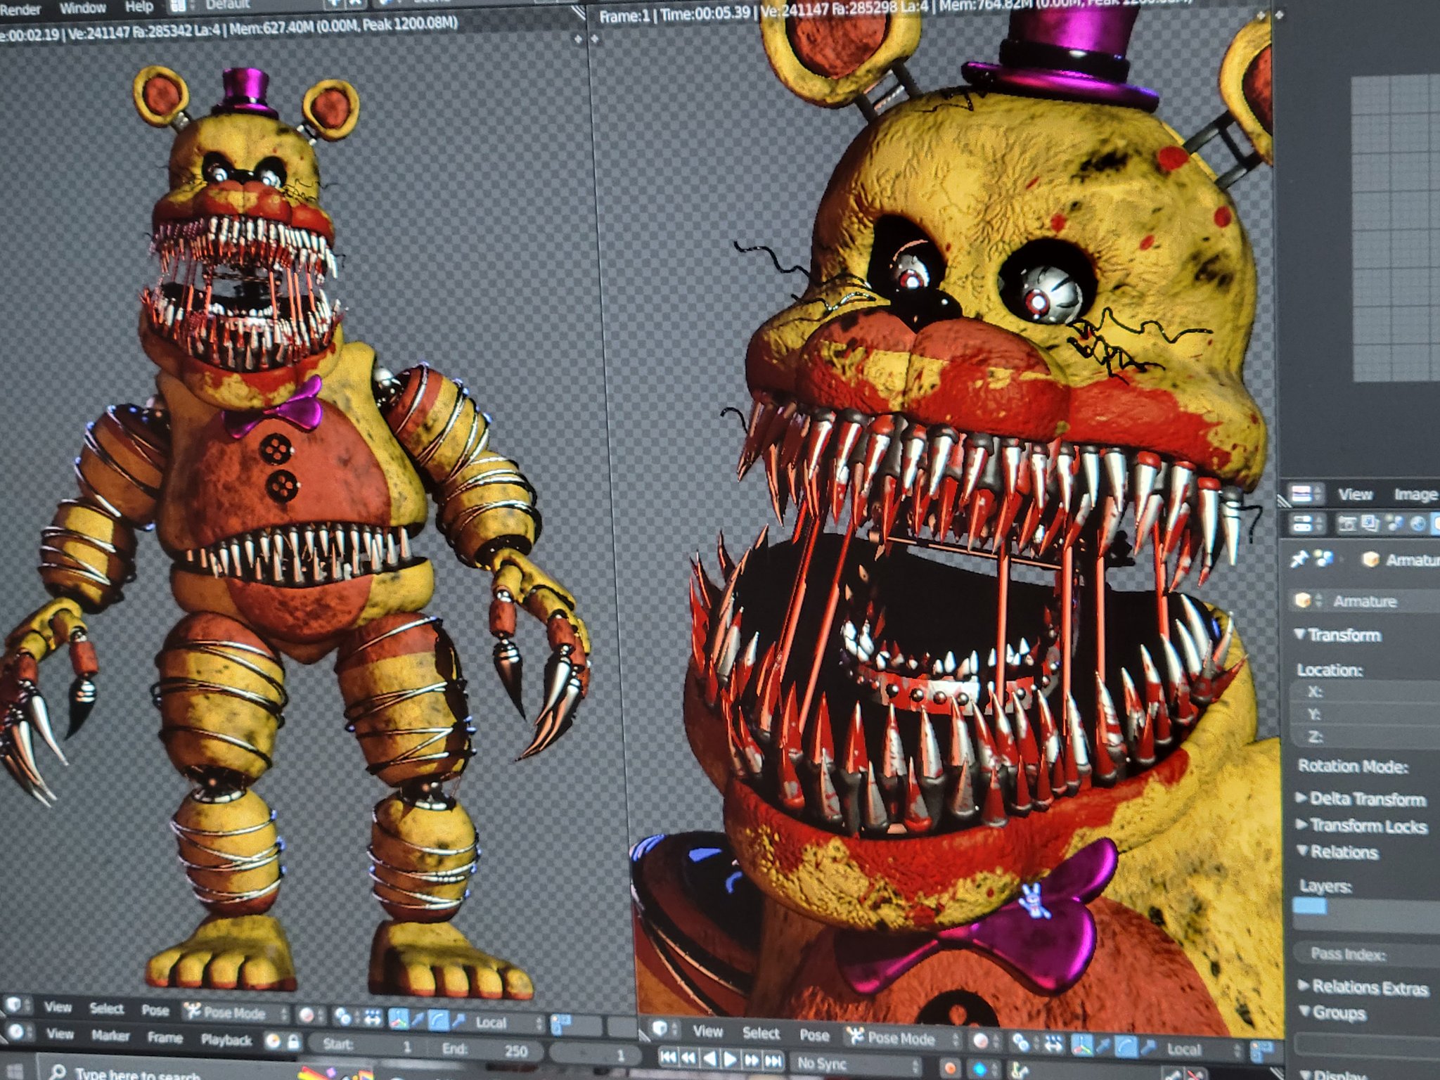Image resolution: width=1440 pixels, height=1080 pixels.
Task: Click layer buttons grid in left viewport header
Action: point(576,1024)
